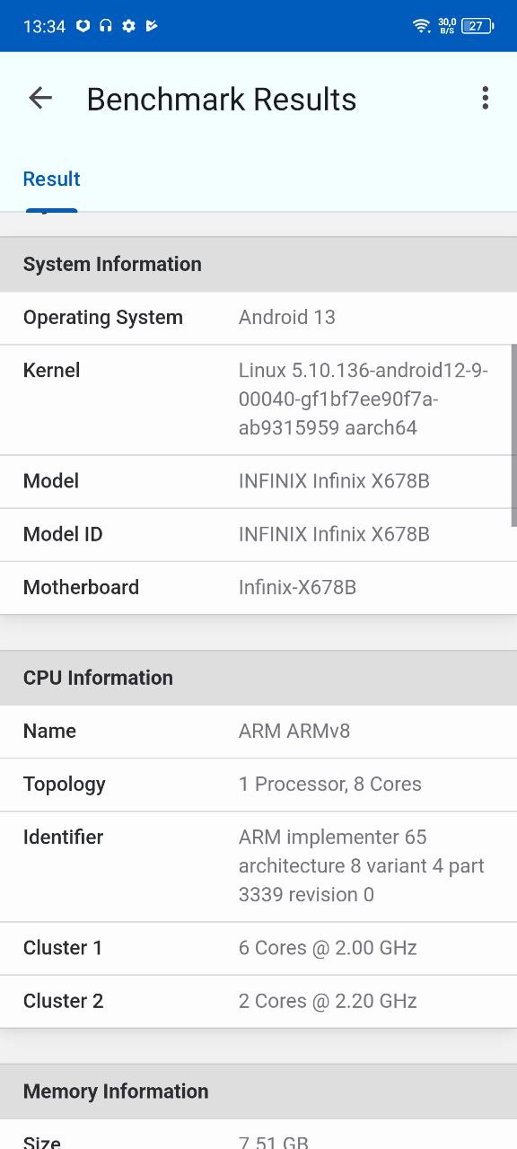517x1149 pixels.
Task: Tap the Motherboard Infinix-X678B row
Action: point(258,588)
